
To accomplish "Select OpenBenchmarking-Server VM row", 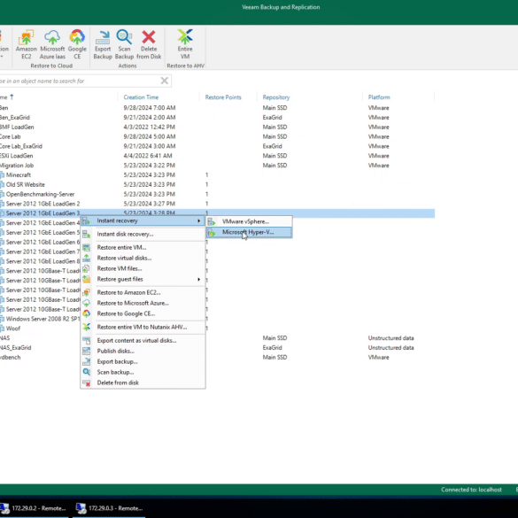I will (x=217, y=194).
